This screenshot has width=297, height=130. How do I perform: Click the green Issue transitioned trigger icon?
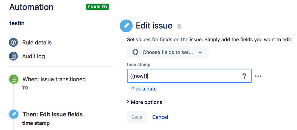click(14, 79)
